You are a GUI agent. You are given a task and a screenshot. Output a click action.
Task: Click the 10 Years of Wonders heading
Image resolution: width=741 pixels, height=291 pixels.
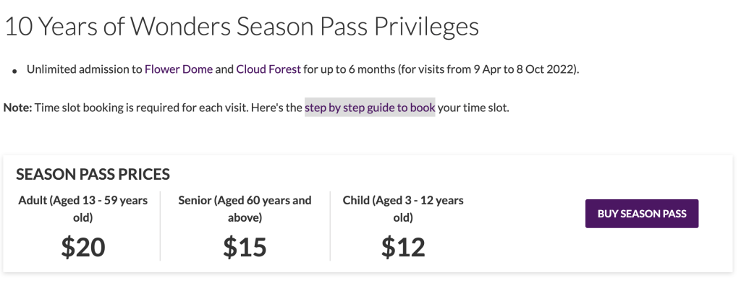(x=242, y=27)
